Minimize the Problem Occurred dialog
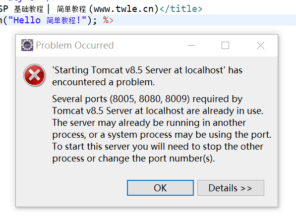 click(x=191, y=45)
